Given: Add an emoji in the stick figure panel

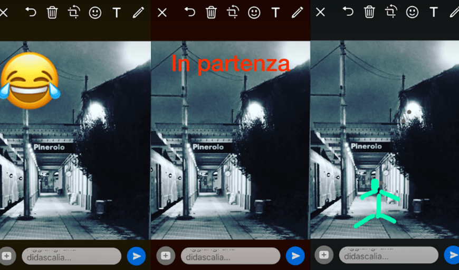Looking at the screenshot, I should (x=412, y=12).
